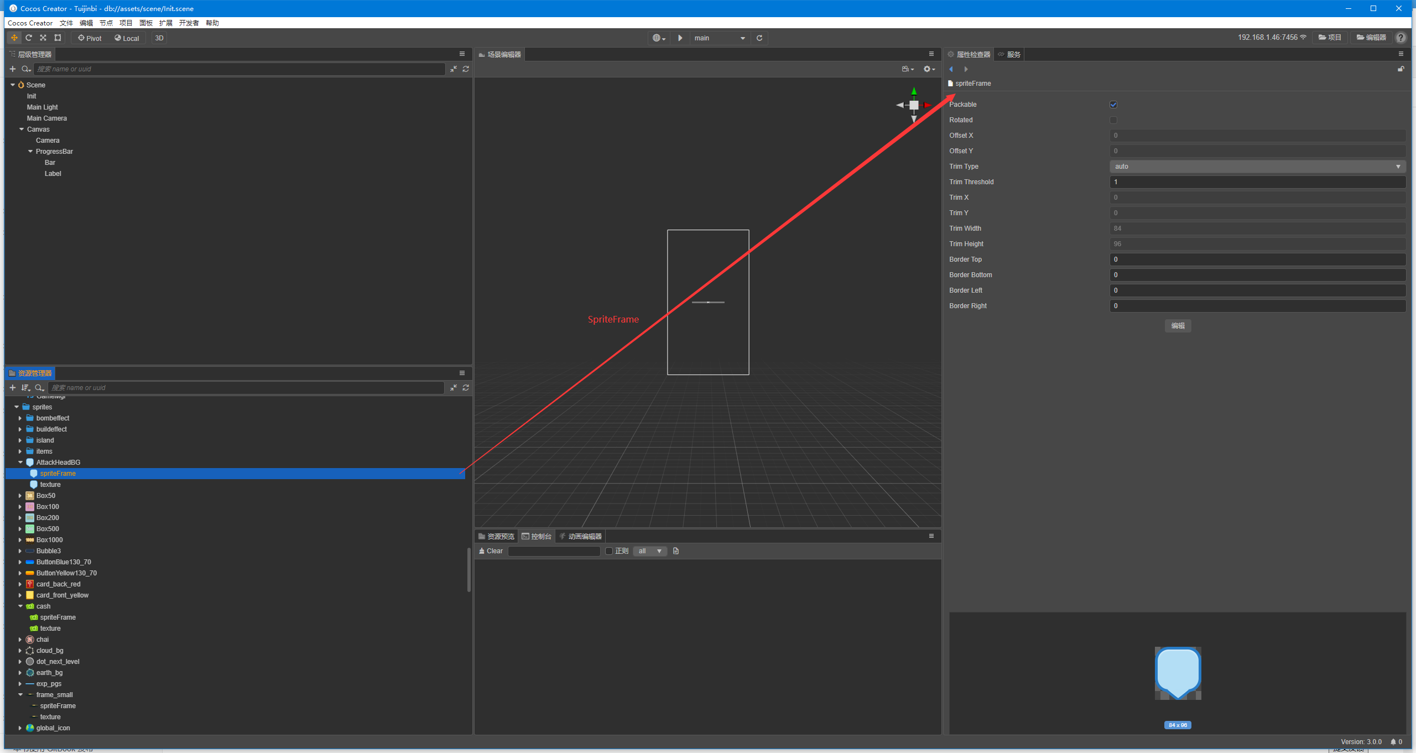Viewport: 1416px width, 753px height.
Task: Click add node plus icon in hierarchy
Action: click(13, 69)
